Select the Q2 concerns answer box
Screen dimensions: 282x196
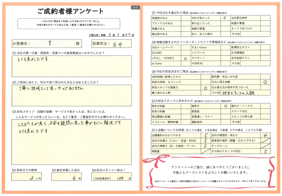pyautogui.click(x=72, y=95)
